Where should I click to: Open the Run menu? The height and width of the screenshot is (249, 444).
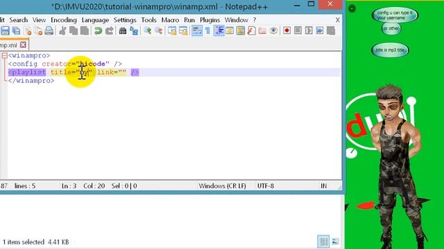click(x=189, y=20)
